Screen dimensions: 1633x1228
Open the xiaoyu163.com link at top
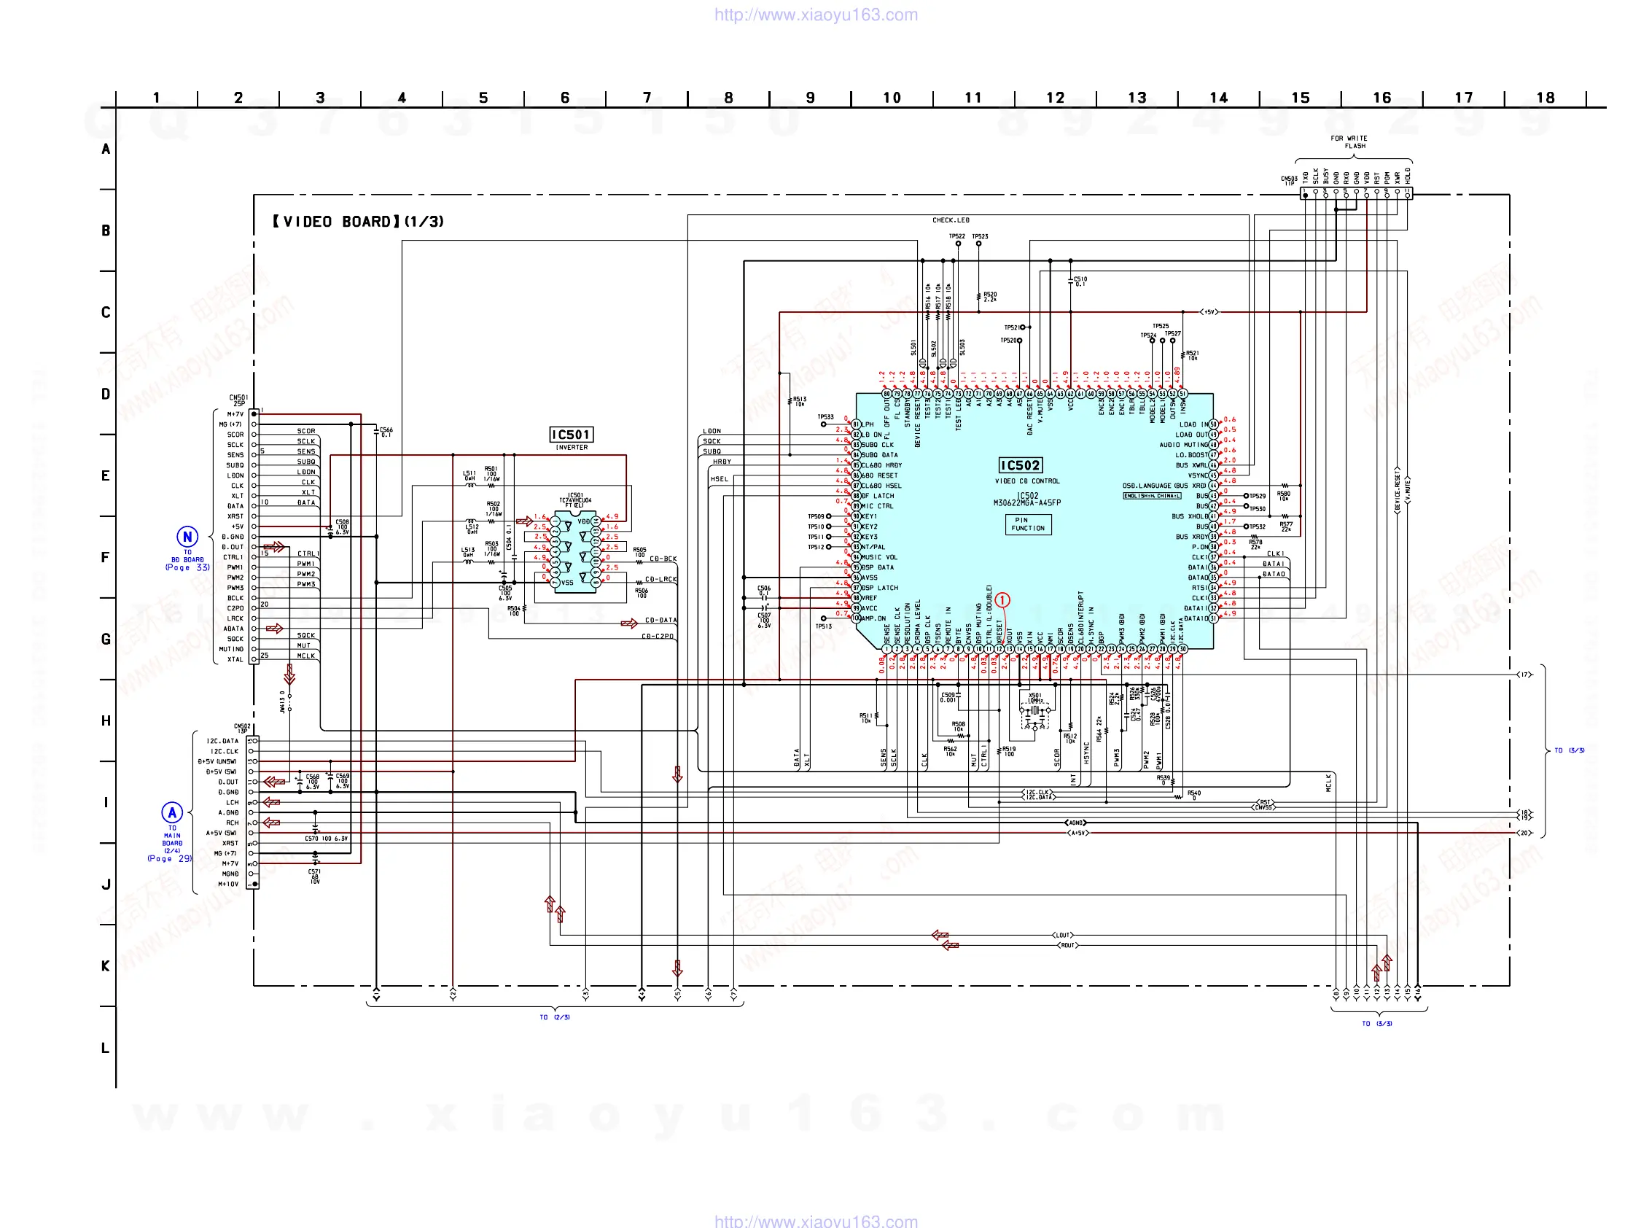(816, 15)
